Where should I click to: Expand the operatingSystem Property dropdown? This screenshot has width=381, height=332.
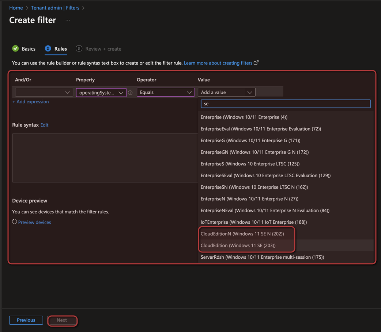[x=101, y=93]
